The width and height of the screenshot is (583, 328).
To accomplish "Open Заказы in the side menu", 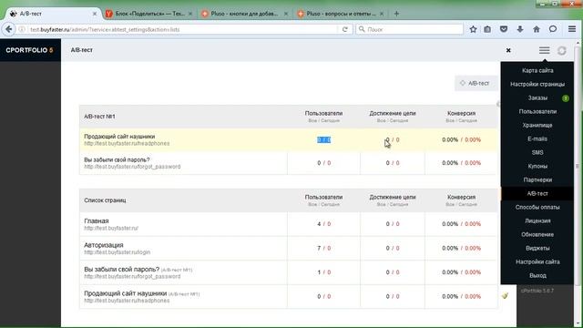I will 537,97.
